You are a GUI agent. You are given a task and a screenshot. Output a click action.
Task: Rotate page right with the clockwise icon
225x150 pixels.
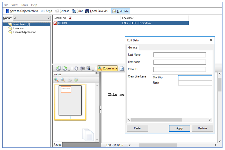[x=64, y=69]
